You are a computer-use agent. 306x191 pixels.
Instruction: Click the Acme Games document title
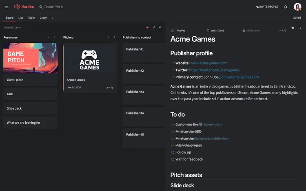click(193, 39)
